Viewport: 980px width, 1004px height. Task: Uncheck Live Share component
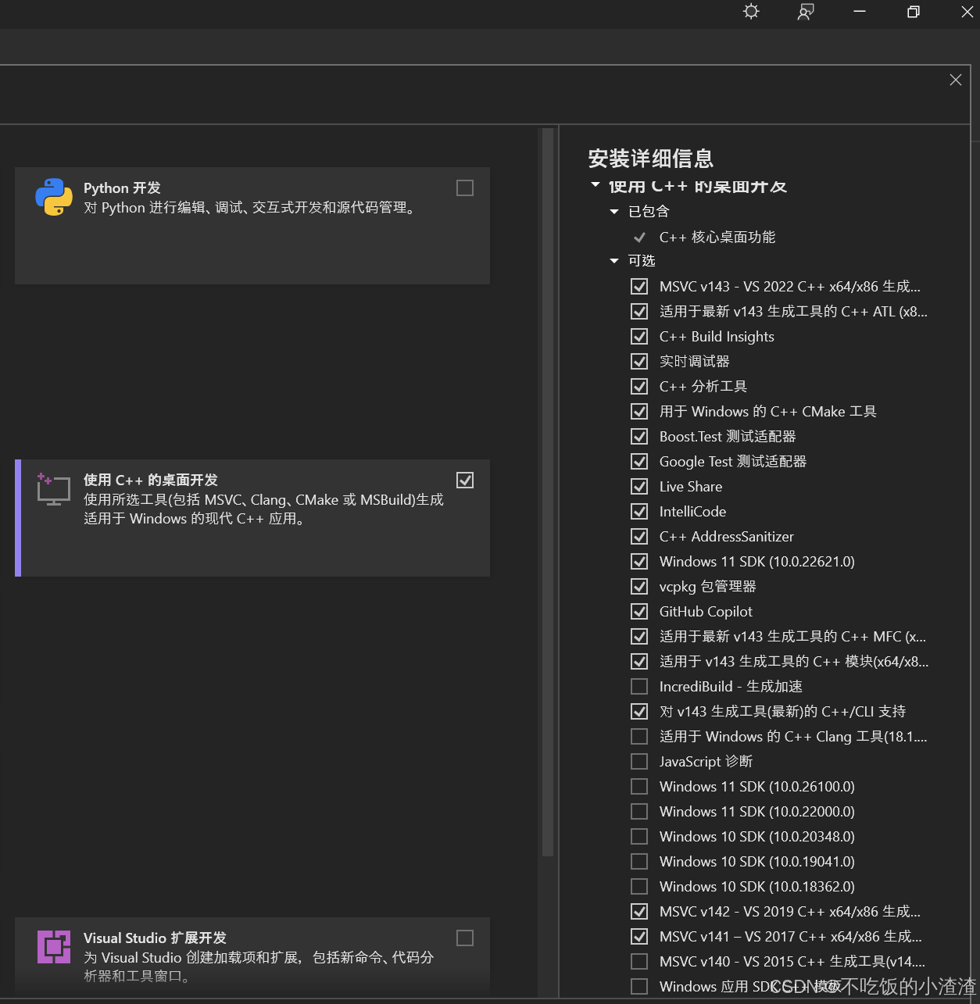click(638, 486)
